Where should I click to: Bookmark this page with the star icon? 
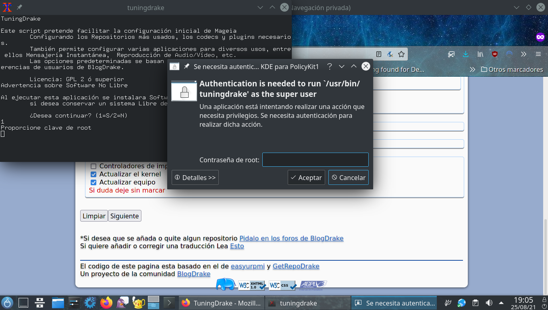pos(401,54)
